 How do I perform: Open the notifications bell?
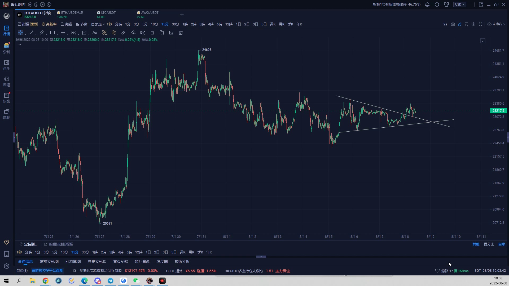(427, 5)
